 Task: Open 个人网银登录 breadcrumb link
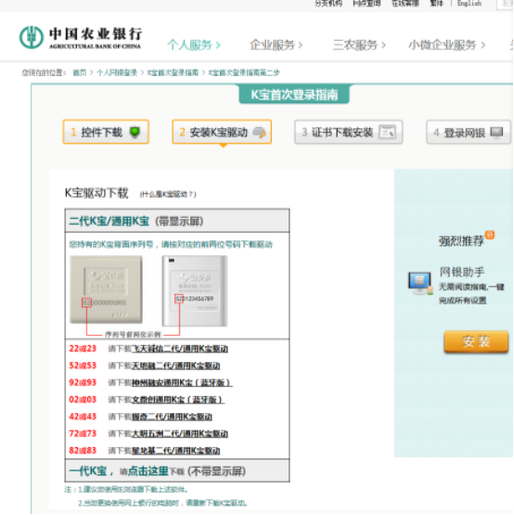click(x=117, y=72)
